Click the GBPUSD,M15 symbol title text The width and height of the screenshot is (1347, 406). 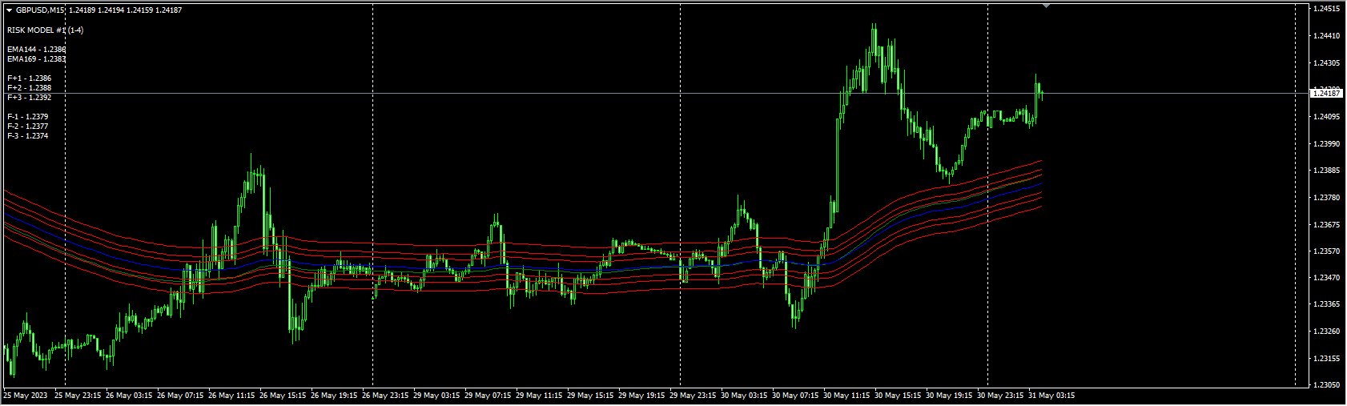pyautogui.click(x=41, y=10)
